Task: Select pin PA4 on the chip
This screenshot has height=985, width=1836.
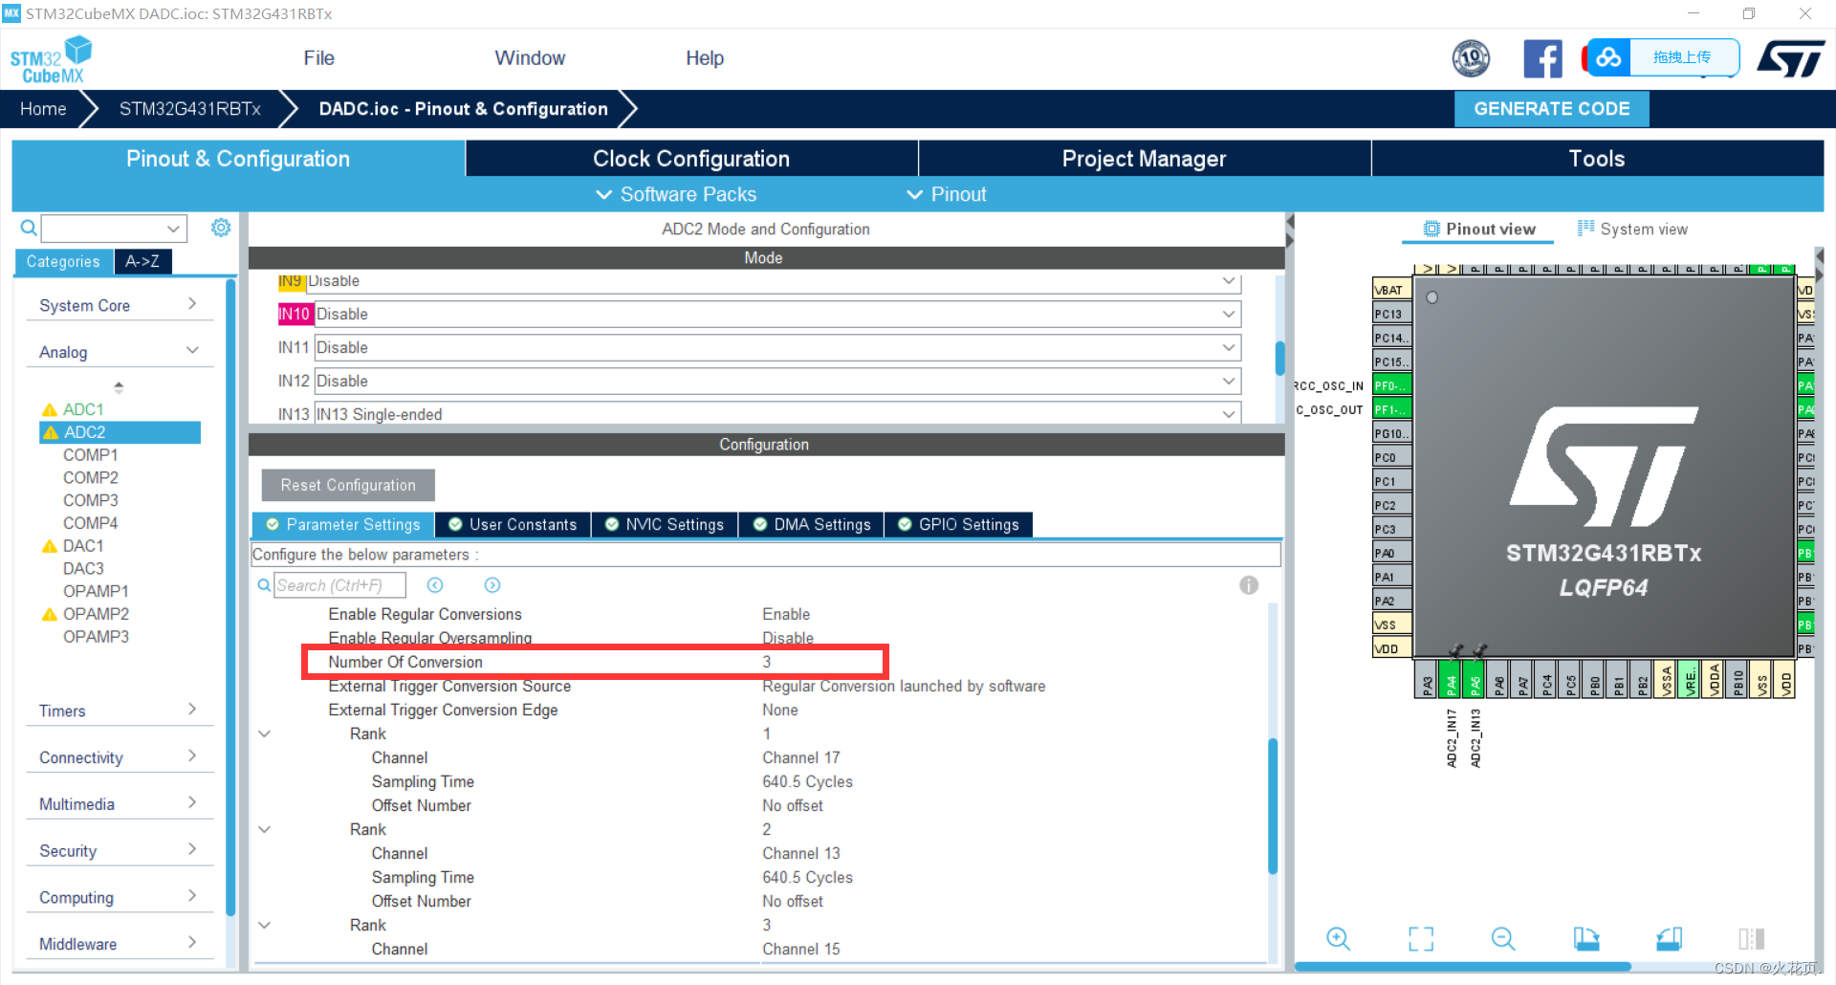Action: coord(1451,680)
